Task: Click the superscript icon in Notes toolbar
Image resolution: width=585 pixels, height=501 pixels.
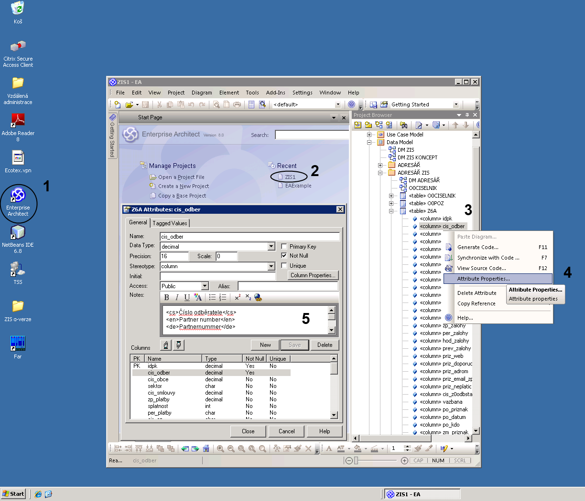Action: (x=238, y=298)
